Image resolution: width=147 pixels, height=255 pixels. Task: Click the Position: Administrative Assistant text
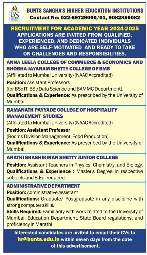point(42,192)
